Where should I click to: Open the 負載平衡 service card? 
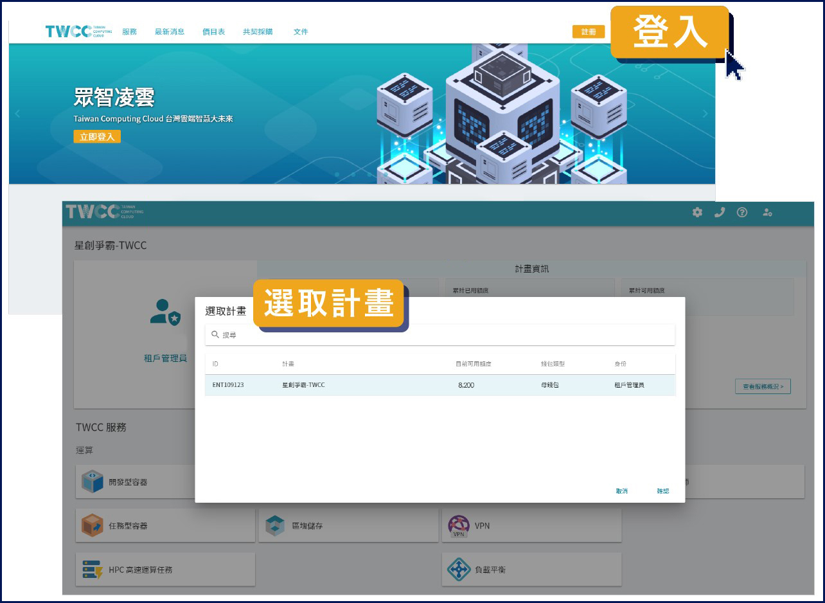(x=531, y=570)
